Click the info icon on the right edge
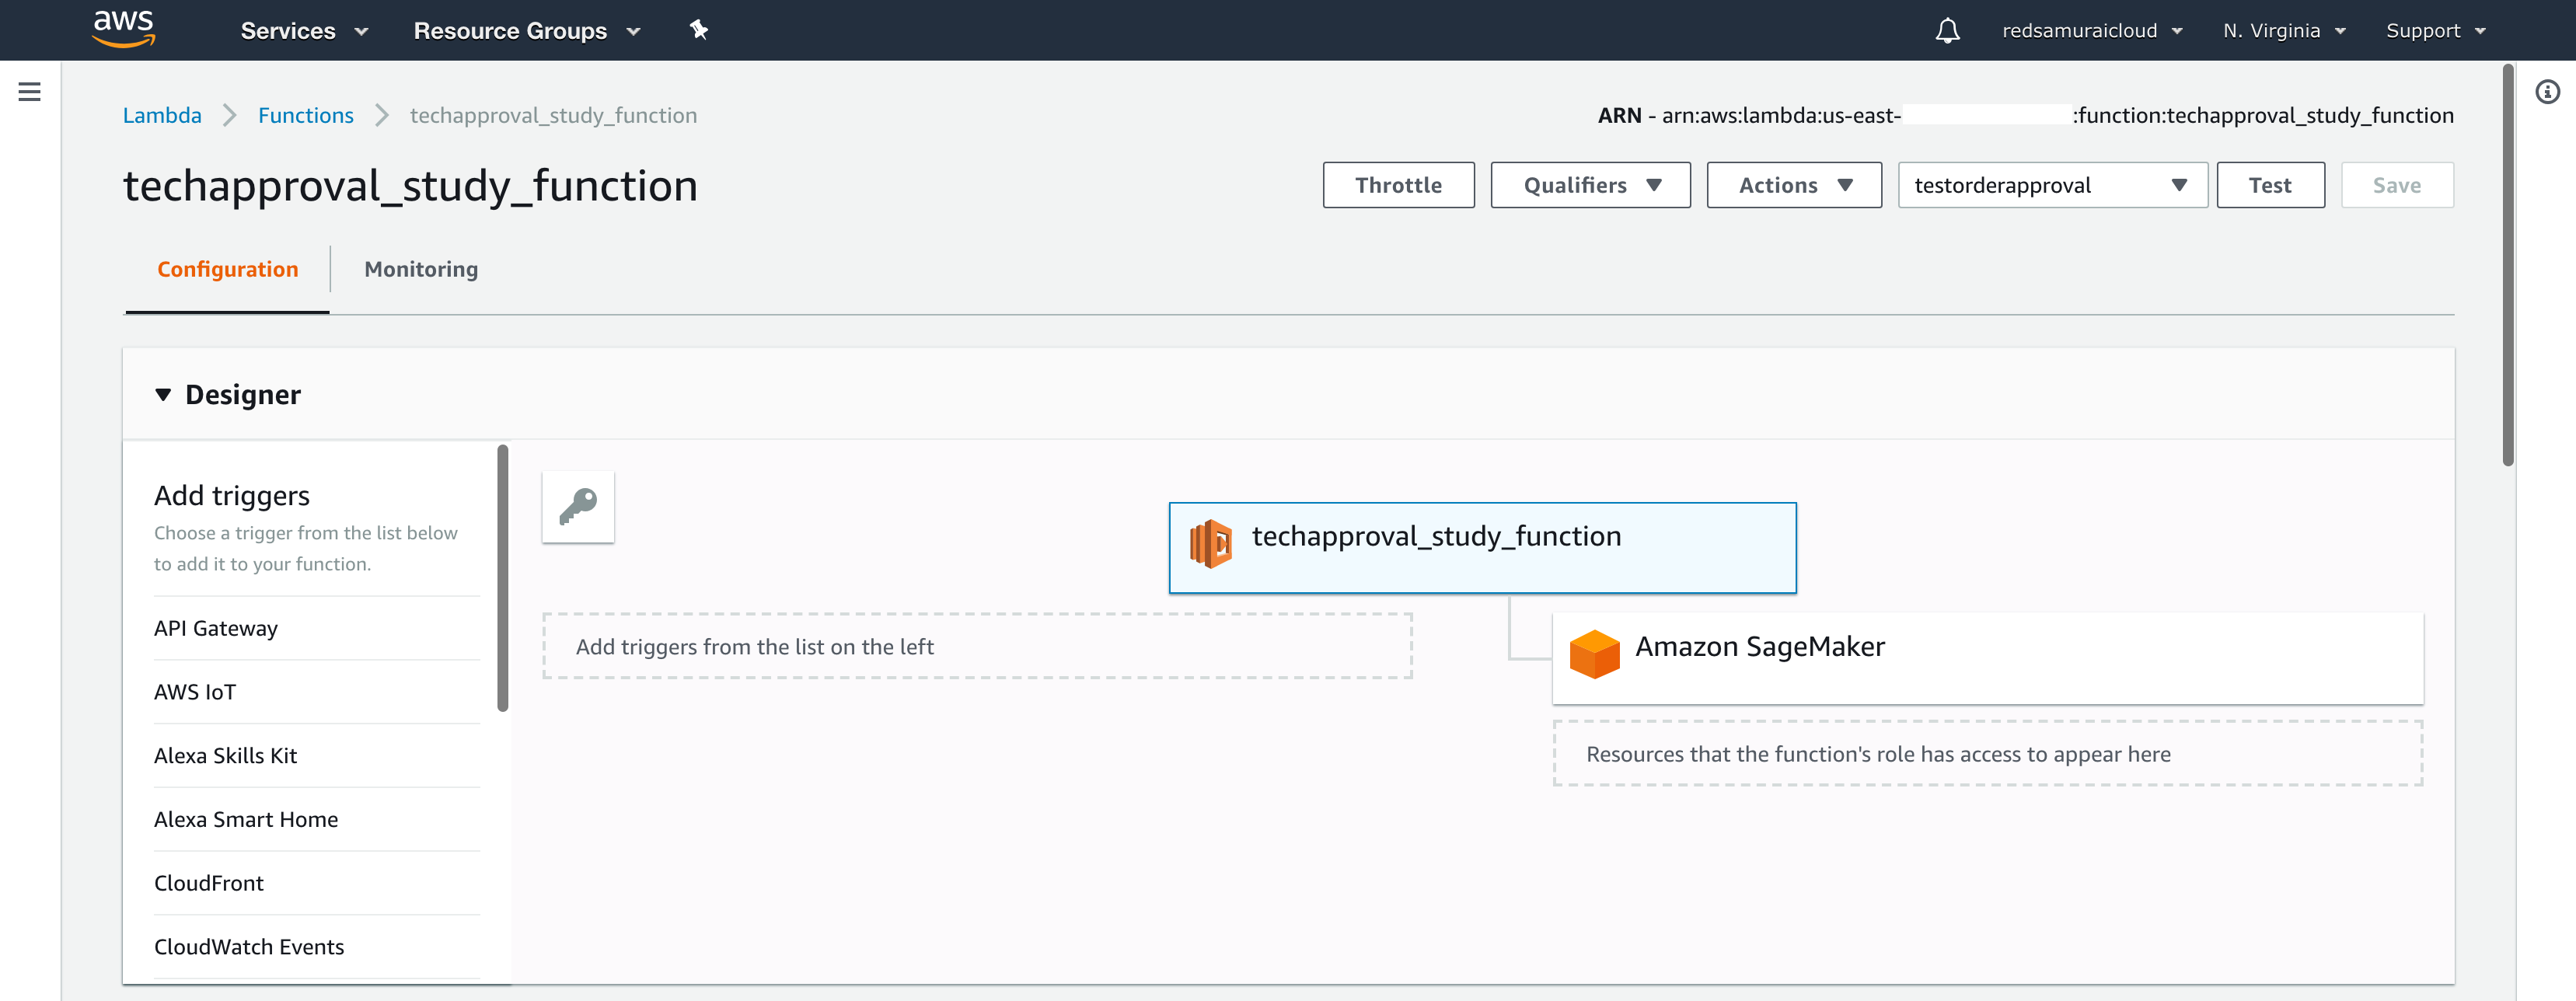The width and height of the screenshot is (2576, 1001). point(2549,91)
